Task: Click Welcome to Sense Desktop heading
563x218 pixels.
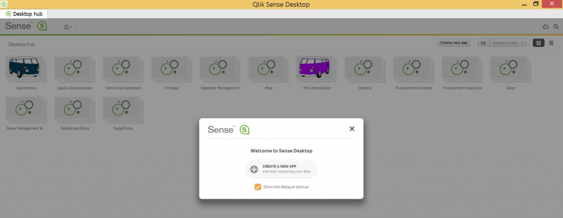Action: [x=281, y=151]
